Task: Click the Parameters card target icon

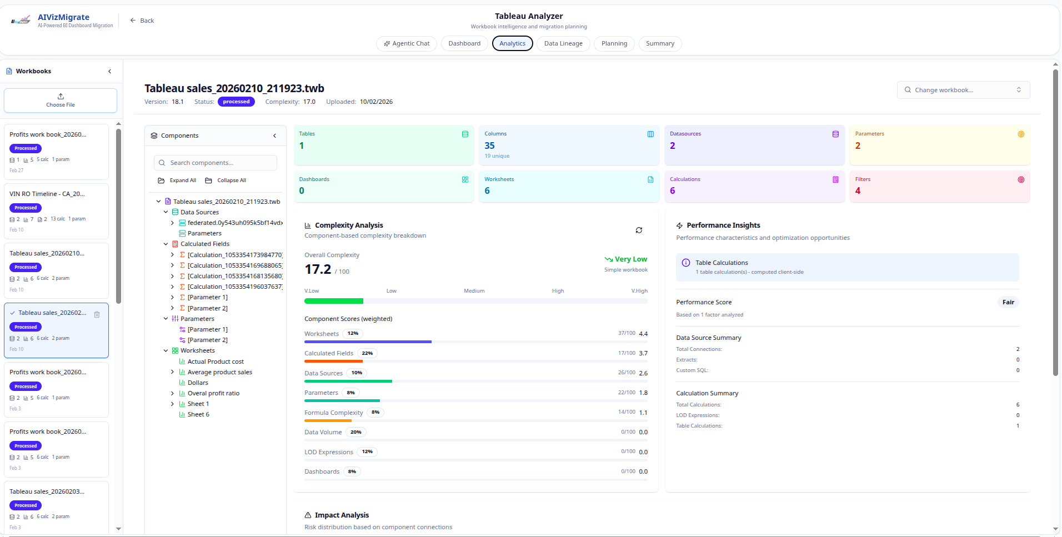Action: pos(1021,134)
